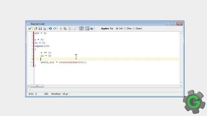This screenshot has height=116, width=207.
Task: Click the vertical scrollbar up arrow
Action: tap(181, 34)
